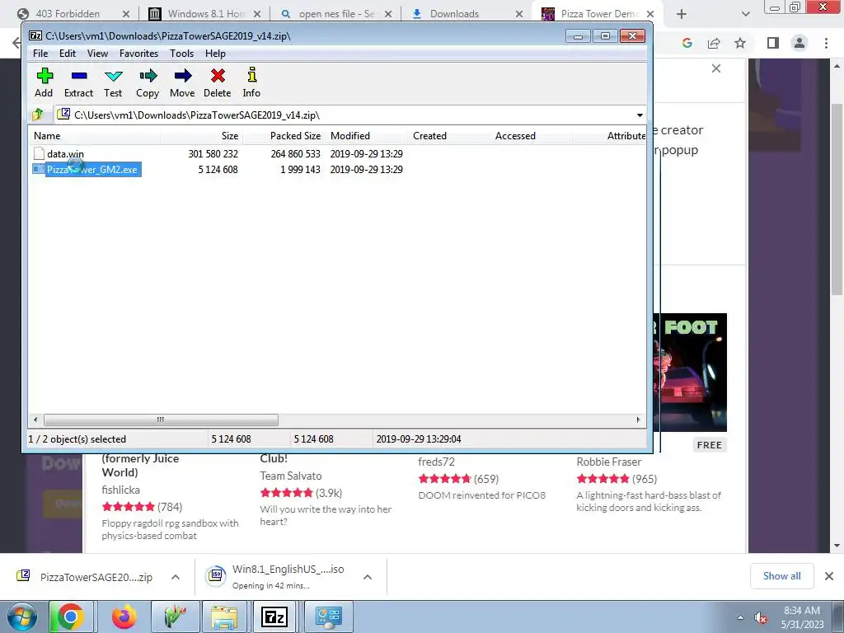Expand options for the Win8.1 iso download
This screenshot has height=633, width=844.
pos(368,577)
